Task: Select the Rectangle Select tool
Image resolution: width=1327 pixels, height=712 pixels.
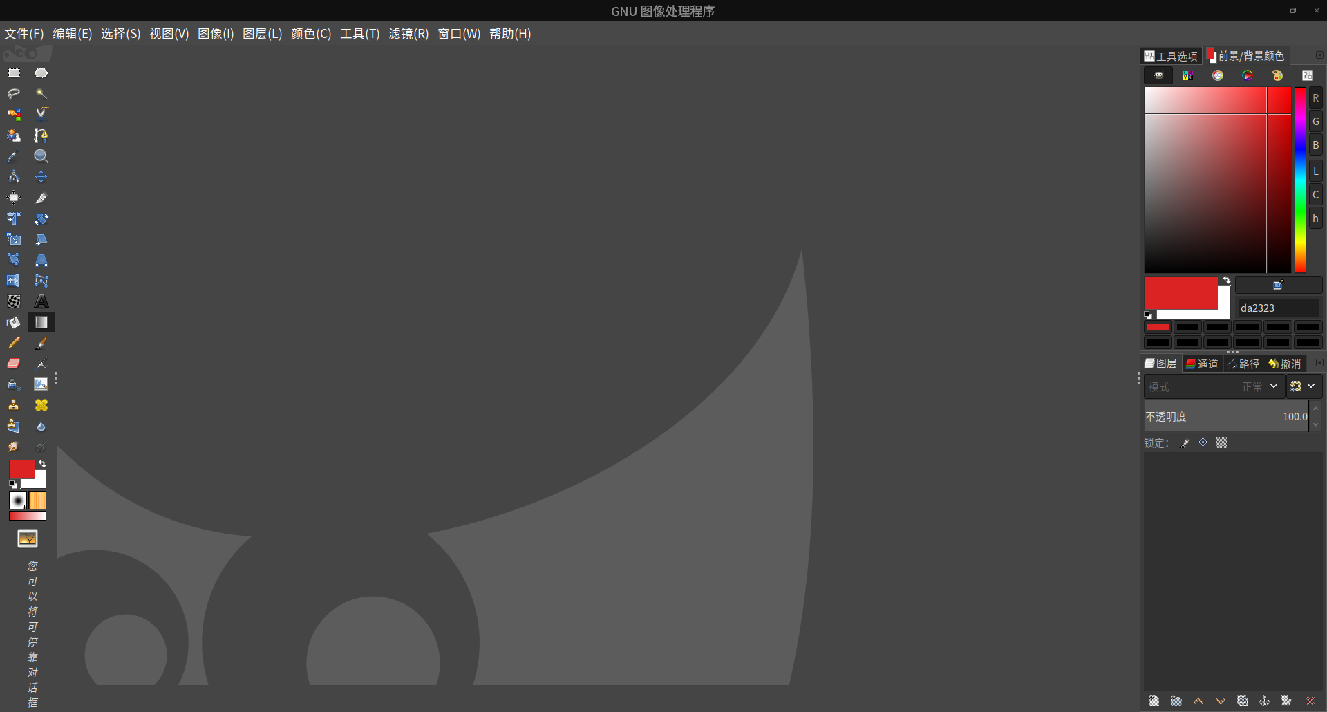Action: [14, 73]
